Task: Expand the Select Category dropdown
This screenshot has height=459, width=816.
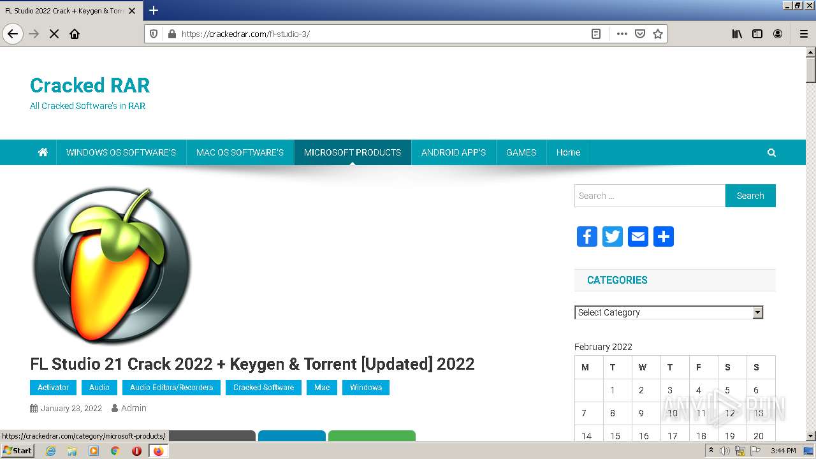Action: point(669,312)
